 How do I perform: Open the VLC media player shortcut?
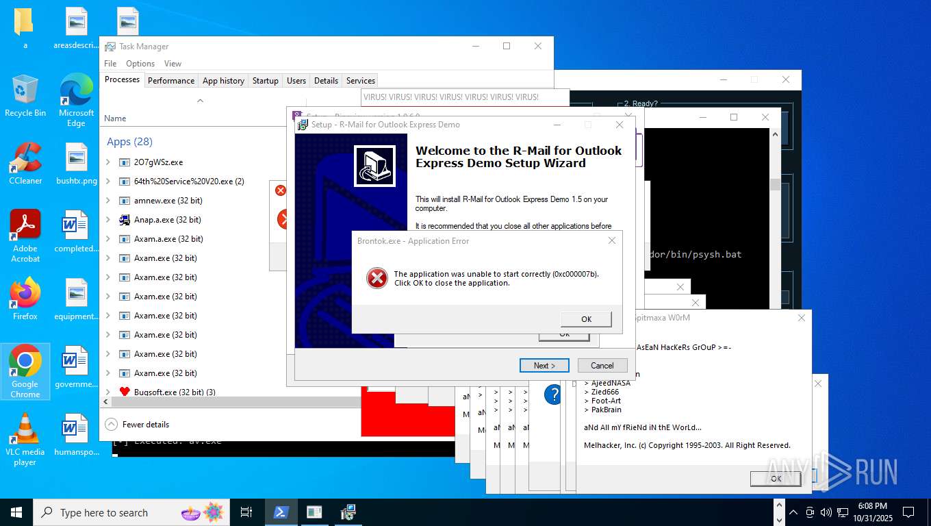tap(25, 440)
